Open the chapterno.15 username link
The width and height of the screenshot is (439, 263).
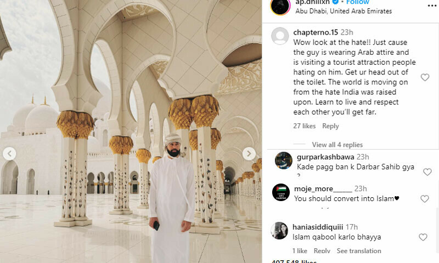coord(316,32)
